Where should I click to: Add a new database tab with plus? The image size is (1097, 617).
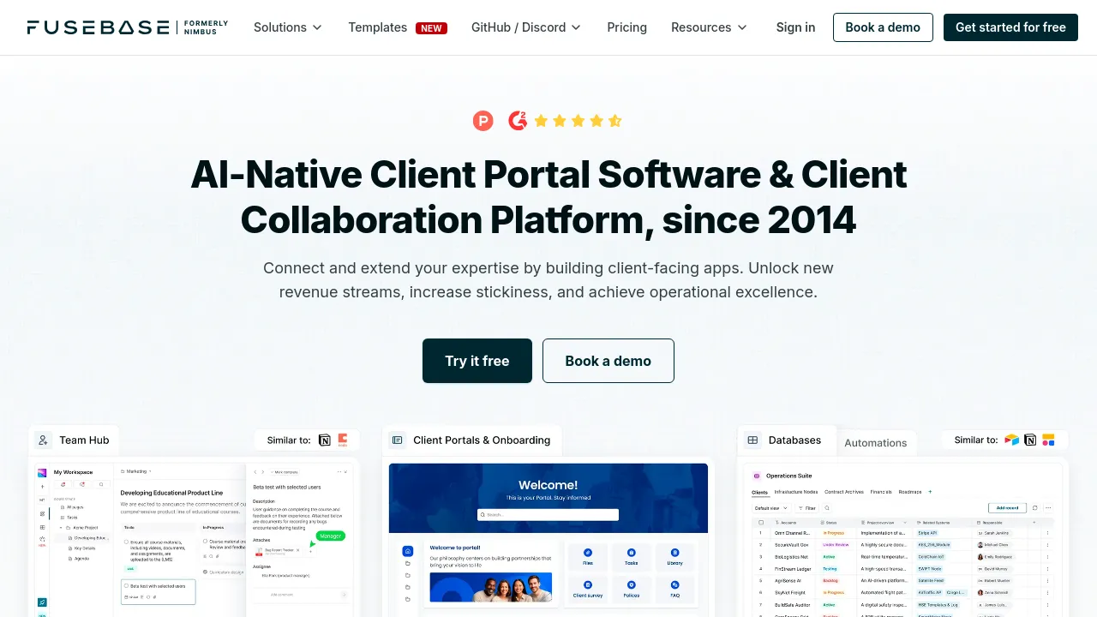pos(930,492)
